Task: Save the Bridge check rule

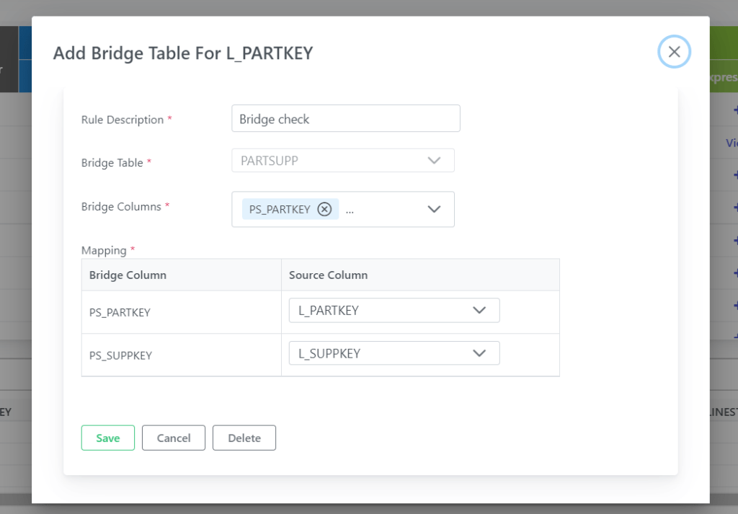Action: coord(107,438)
